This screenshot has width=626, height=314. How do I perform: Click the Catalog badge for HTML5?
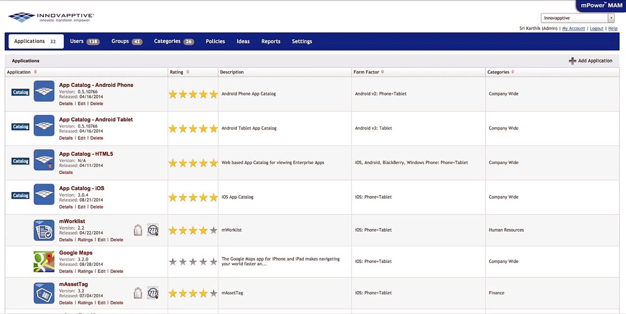(x=21, y=161)
